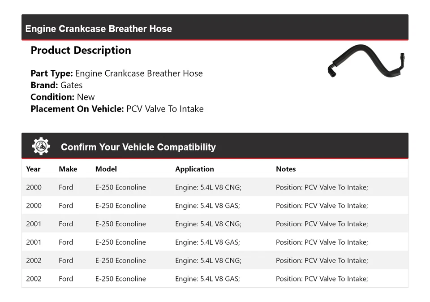Select the 2002 row's 5.4L V8 CNG engine cell

pyautogui.click(x=208, y=260)
